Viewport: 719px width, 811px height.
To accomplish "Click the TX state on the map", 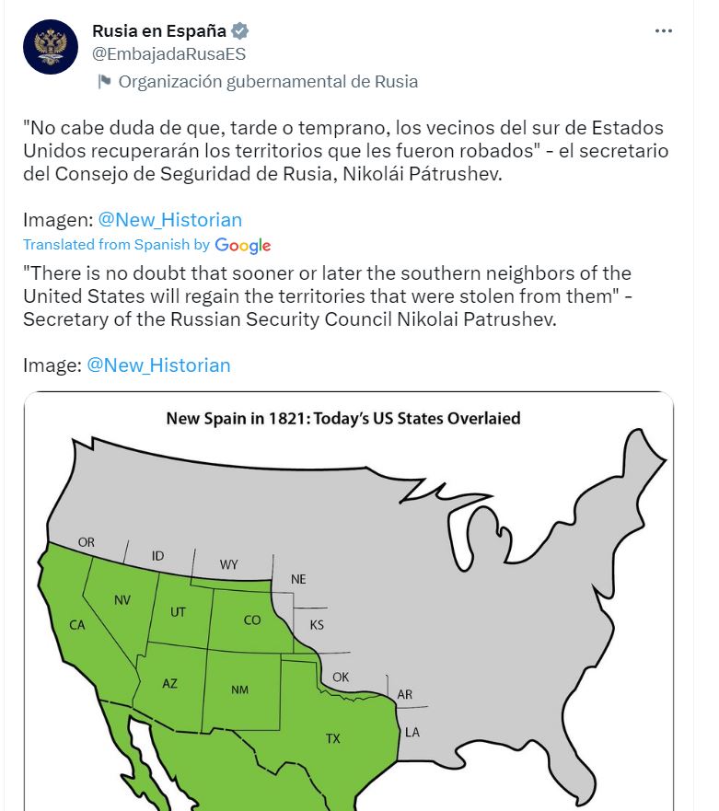I will tap(333, 738).
